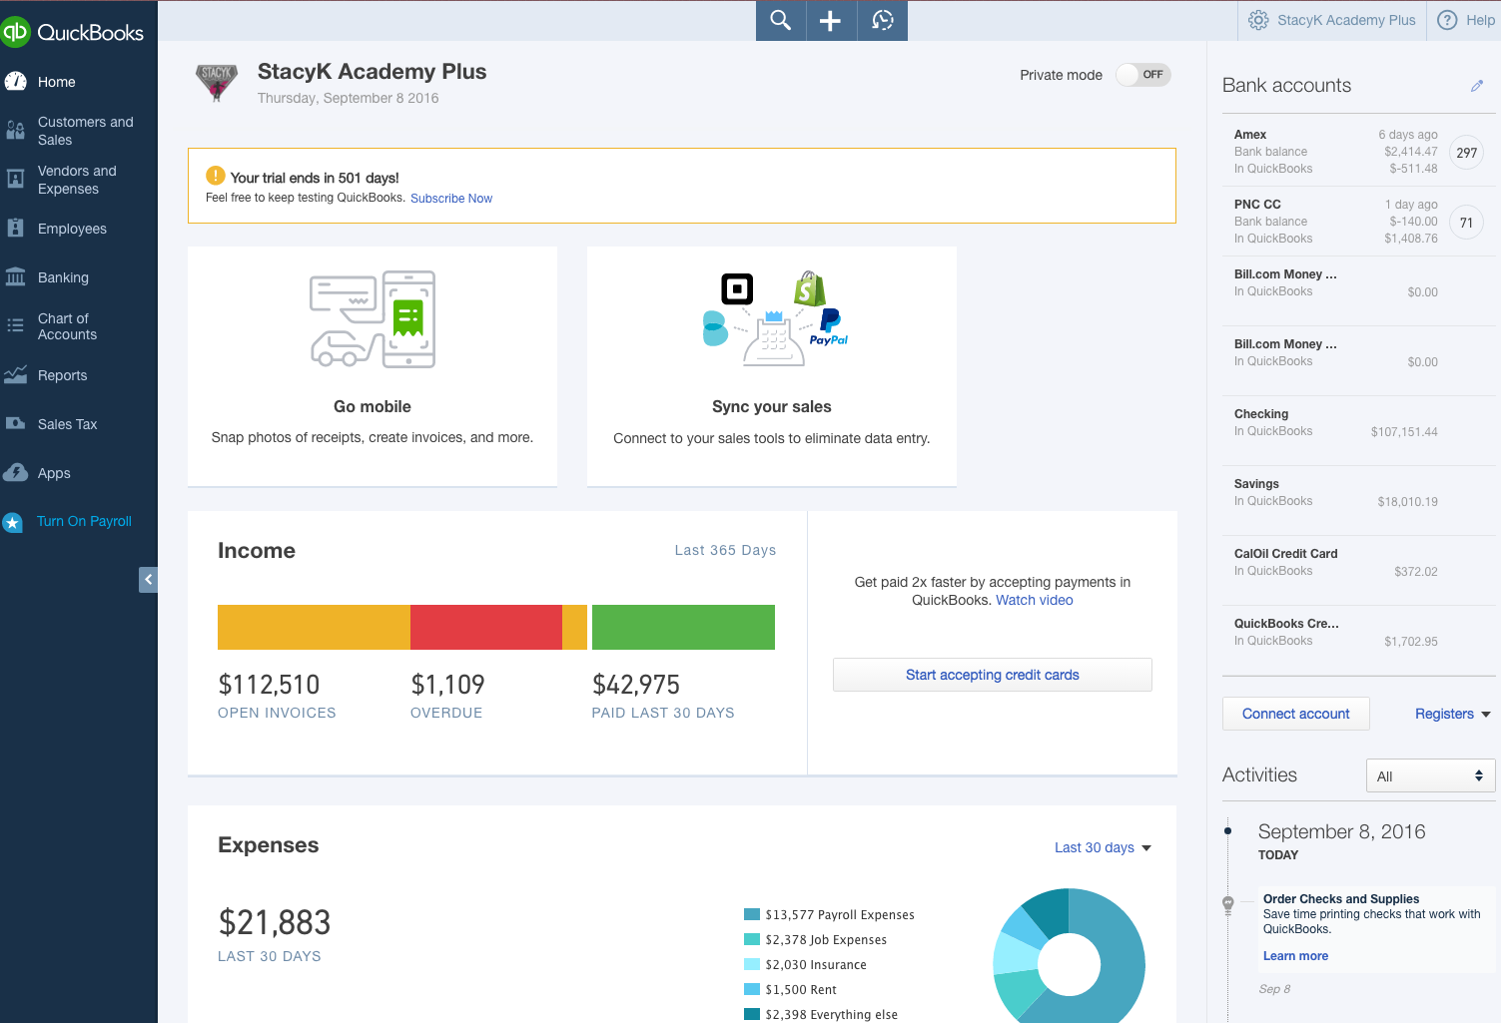Collapse the left navigation sidebar

pyautogui.click(x=148, y=579)
